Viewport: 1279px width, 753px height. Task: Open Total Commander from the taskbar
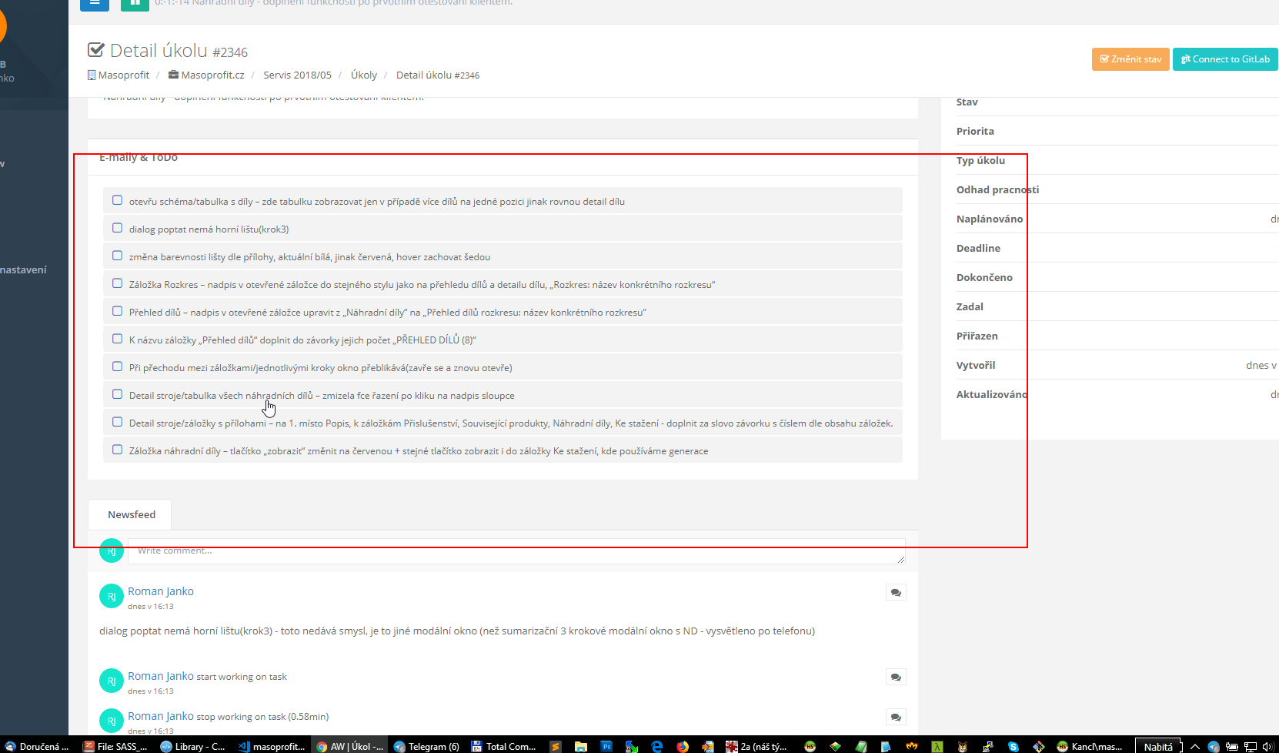coord(504,745)
